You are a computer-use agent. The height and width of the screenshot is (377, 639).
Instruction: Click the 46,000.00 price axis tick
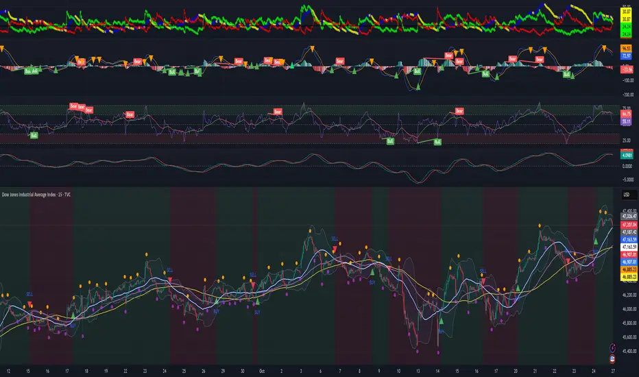coord(629,309)
